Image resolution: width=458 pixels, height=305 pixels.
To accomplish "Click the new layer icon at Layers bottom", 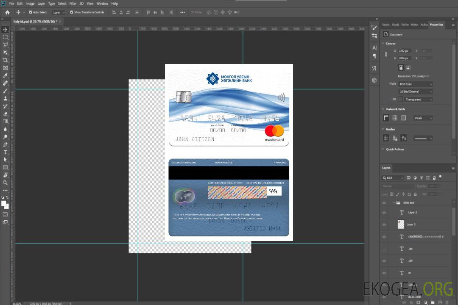I will point(440,302).
